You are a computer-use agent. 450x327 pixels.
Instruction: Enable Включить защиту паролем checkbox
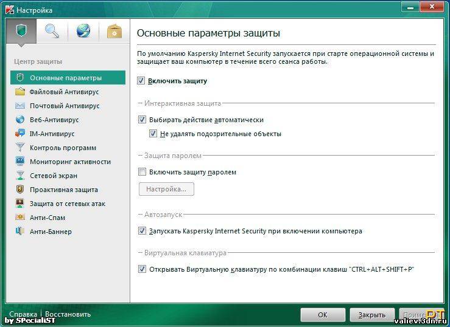(142, 172)
